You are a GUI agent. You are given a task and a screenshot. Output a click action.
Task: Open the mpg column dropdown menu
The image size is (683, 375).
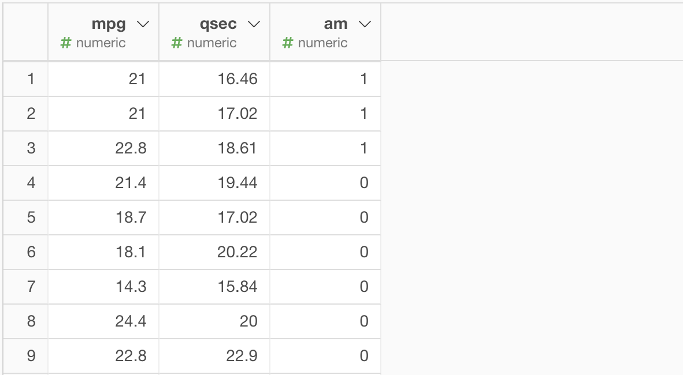(143, 24)
